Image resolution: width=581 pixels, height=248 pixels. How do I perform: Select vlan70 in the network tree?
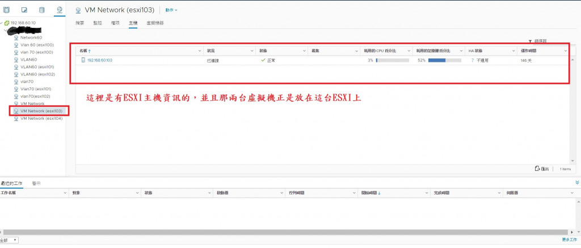coord(27,82)
